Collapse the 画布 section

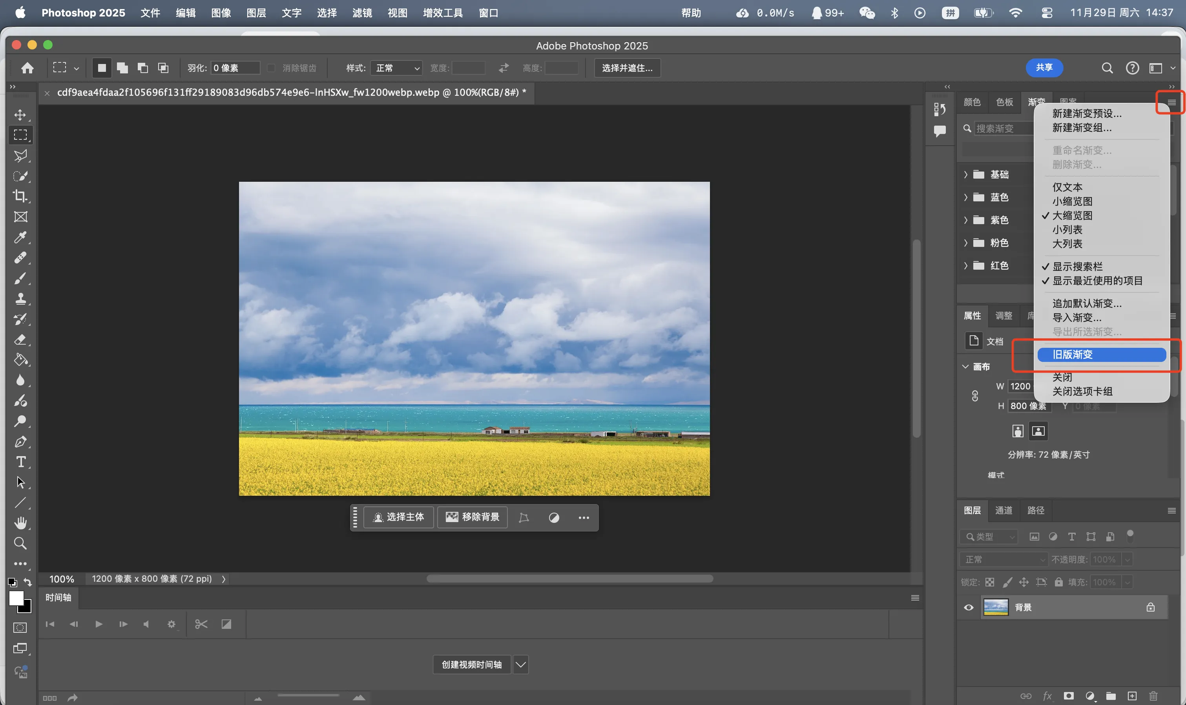tap(965, 367)
